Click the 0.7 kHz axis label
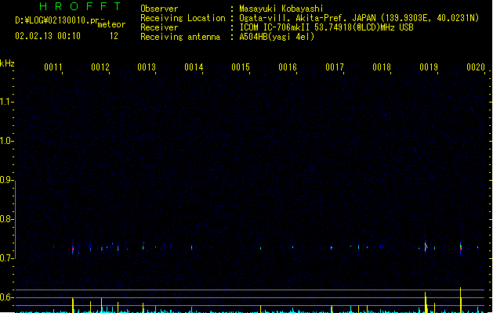493x313 pixels. 5,258
